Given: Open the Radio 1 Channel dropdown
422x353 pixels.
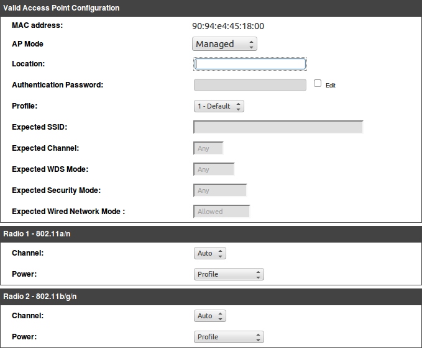Looking at the screenshot, I should (210, 253).
